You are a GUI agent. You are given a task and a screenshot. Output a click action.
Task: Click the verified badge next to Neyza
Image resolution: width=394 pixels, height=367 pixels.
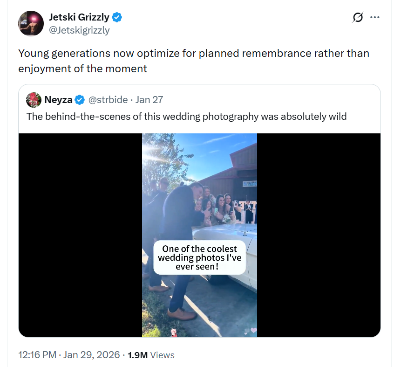[x=80, y=100]
